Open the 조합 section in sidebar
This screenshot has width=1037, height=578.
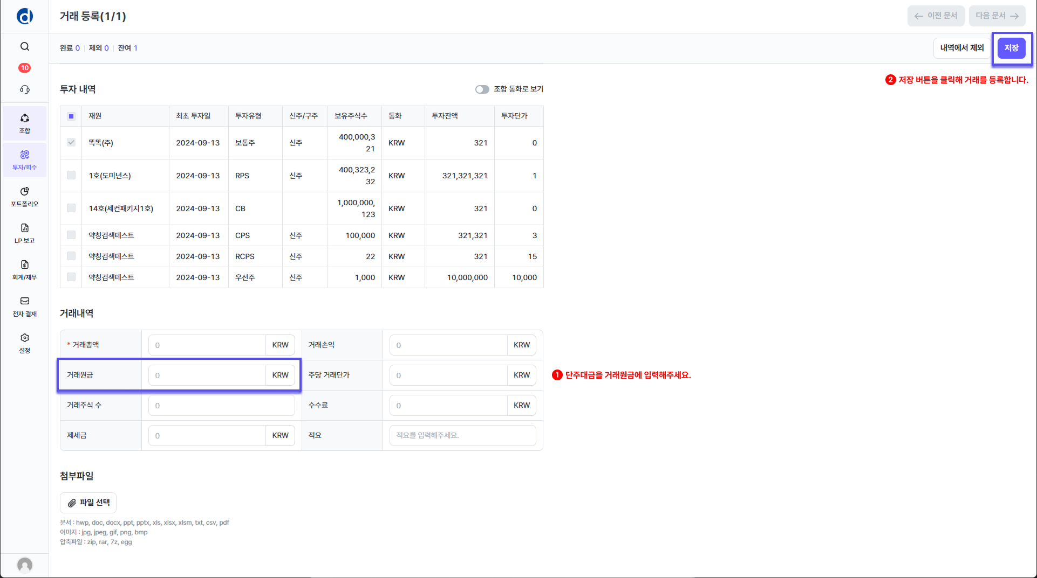click(x=25, y=123)
